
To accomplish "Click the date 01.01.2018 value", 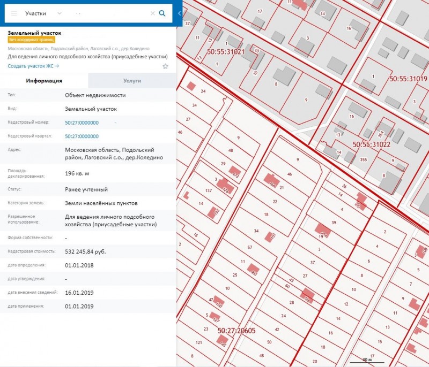I will pyautogui.click(x=79, y=265).
